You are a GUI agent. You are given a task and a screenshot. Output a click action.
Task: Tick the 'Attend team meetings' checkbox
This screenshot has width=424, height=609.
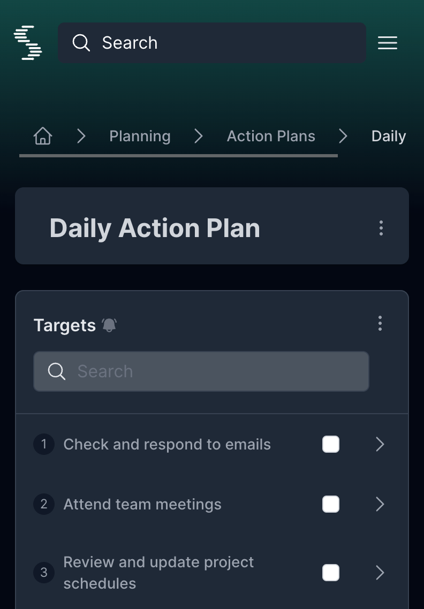(331, 504)
